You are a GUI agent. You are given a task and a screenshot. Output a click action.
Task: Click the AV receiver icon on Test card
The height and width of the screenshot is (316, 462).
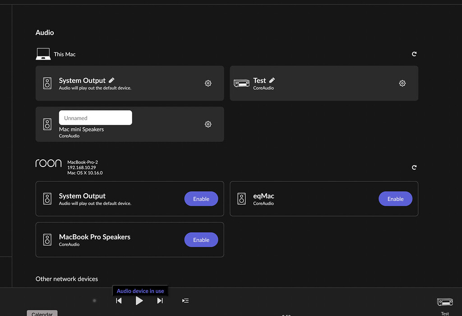[242, 84]
